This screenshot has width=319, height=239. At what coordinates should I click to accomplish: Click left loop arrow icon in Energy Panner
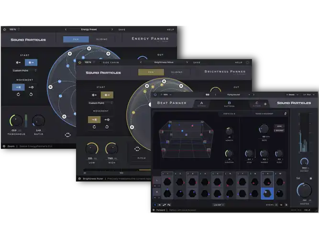[x=18, y=94]
